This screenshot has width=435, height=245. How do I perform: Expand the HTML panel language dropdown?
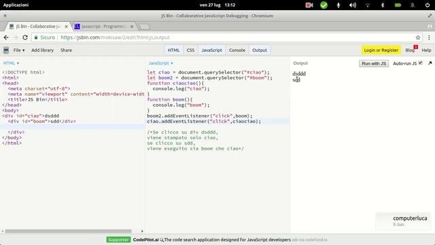tap(11, 63)
